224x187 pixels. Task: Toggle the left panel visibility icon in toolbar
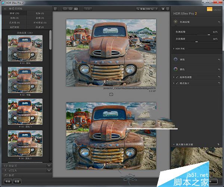[x=55, y=9]
